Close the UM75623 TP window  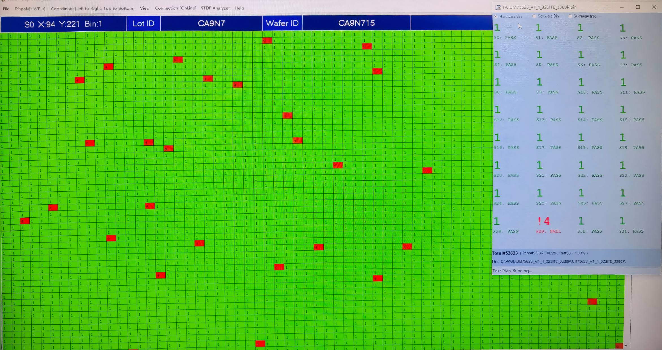pyautogui.click(x=654, y=7)
